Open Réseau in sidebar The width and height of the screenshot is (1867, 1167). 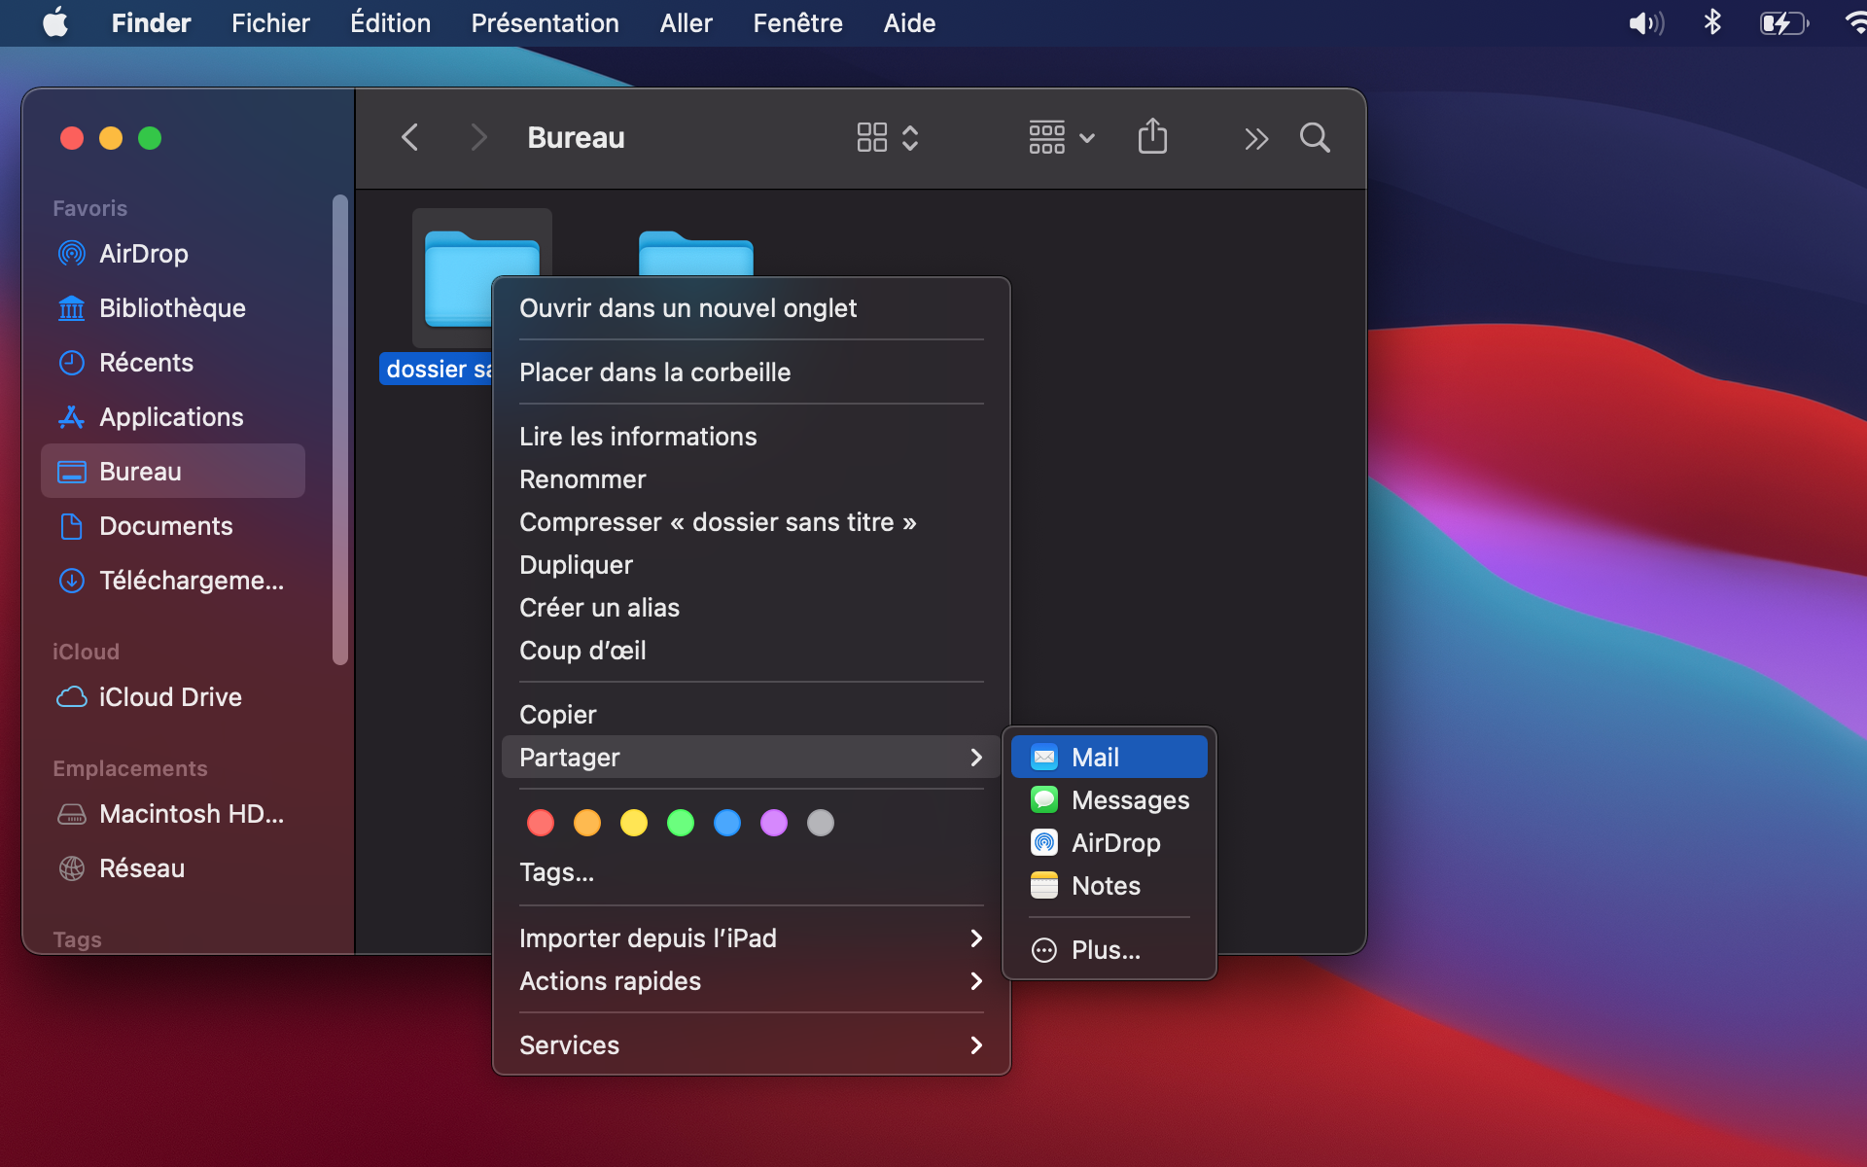coord(173,868)
